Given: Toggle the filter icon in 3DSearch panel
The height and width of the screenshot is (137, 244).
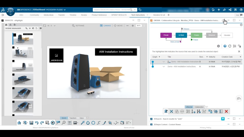Looking at the screenshot, I should pos(223,119).
